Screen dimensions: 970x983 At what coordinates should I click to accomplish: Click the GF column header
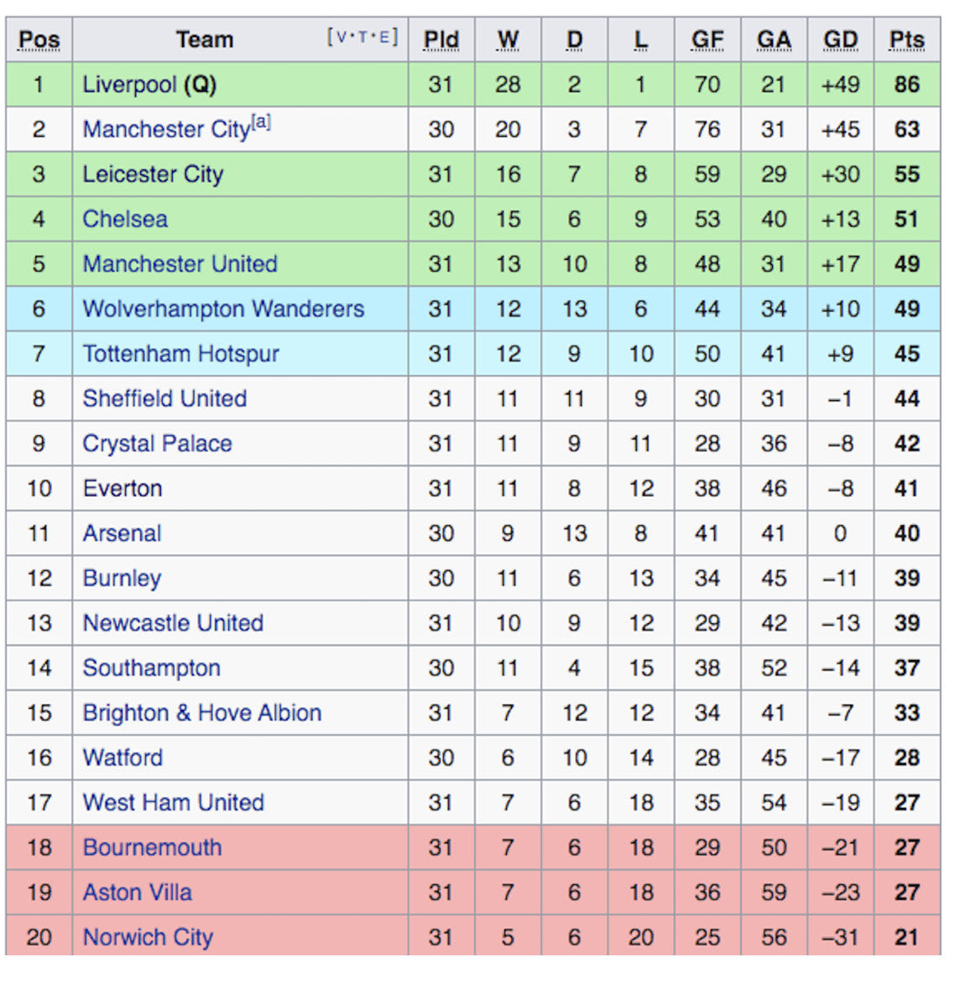707,40
